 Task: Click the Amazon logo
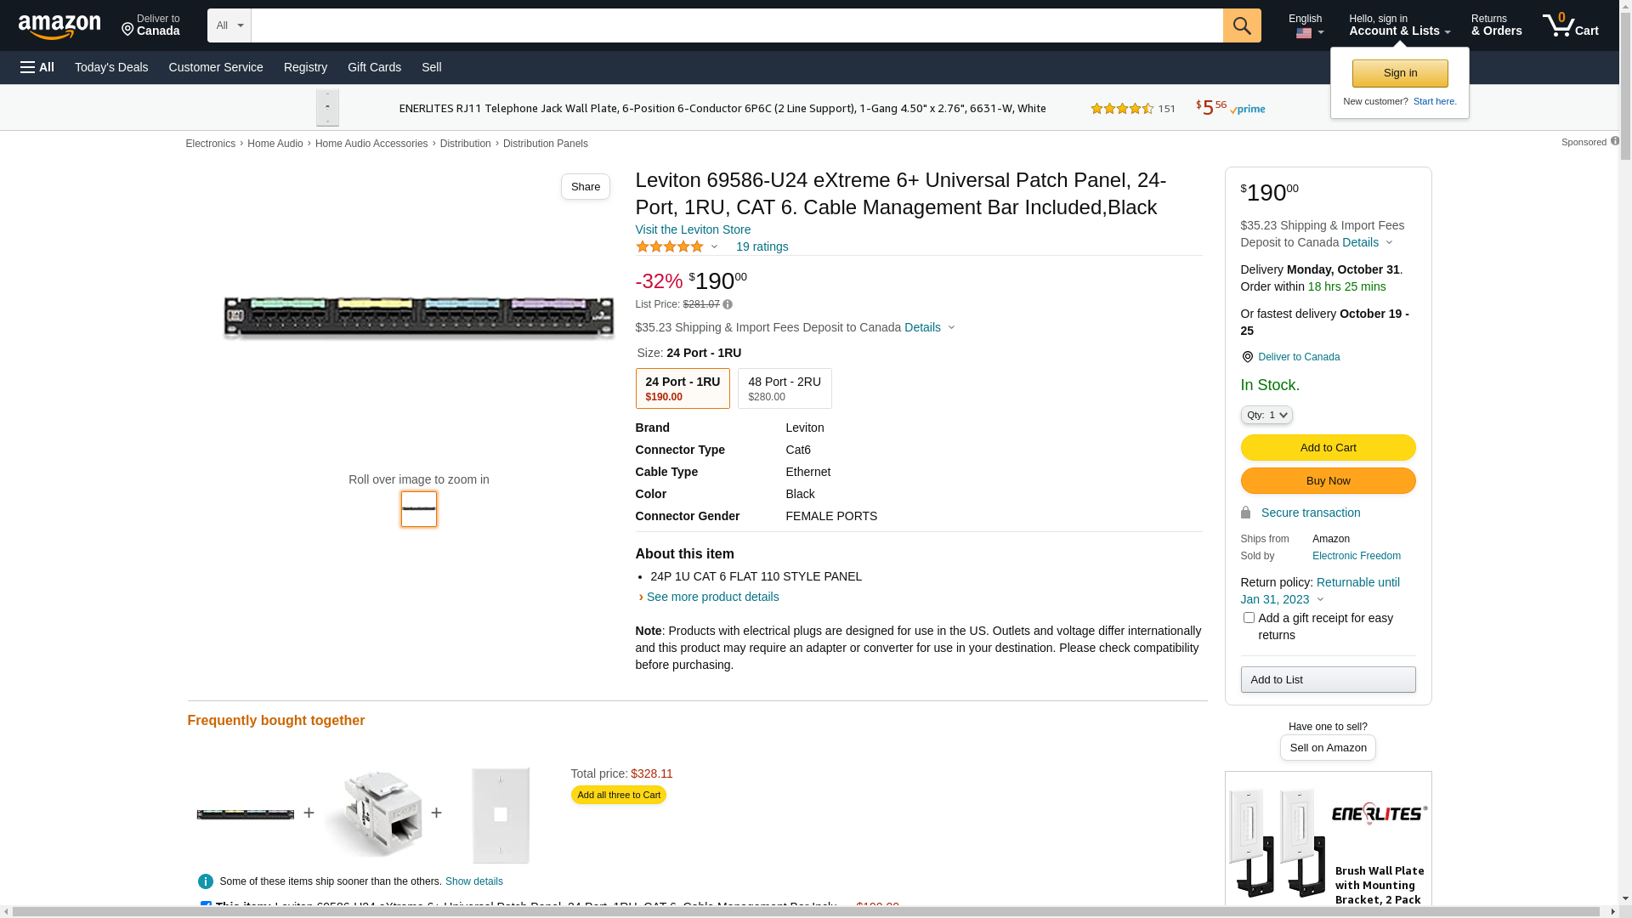[59, 27]
